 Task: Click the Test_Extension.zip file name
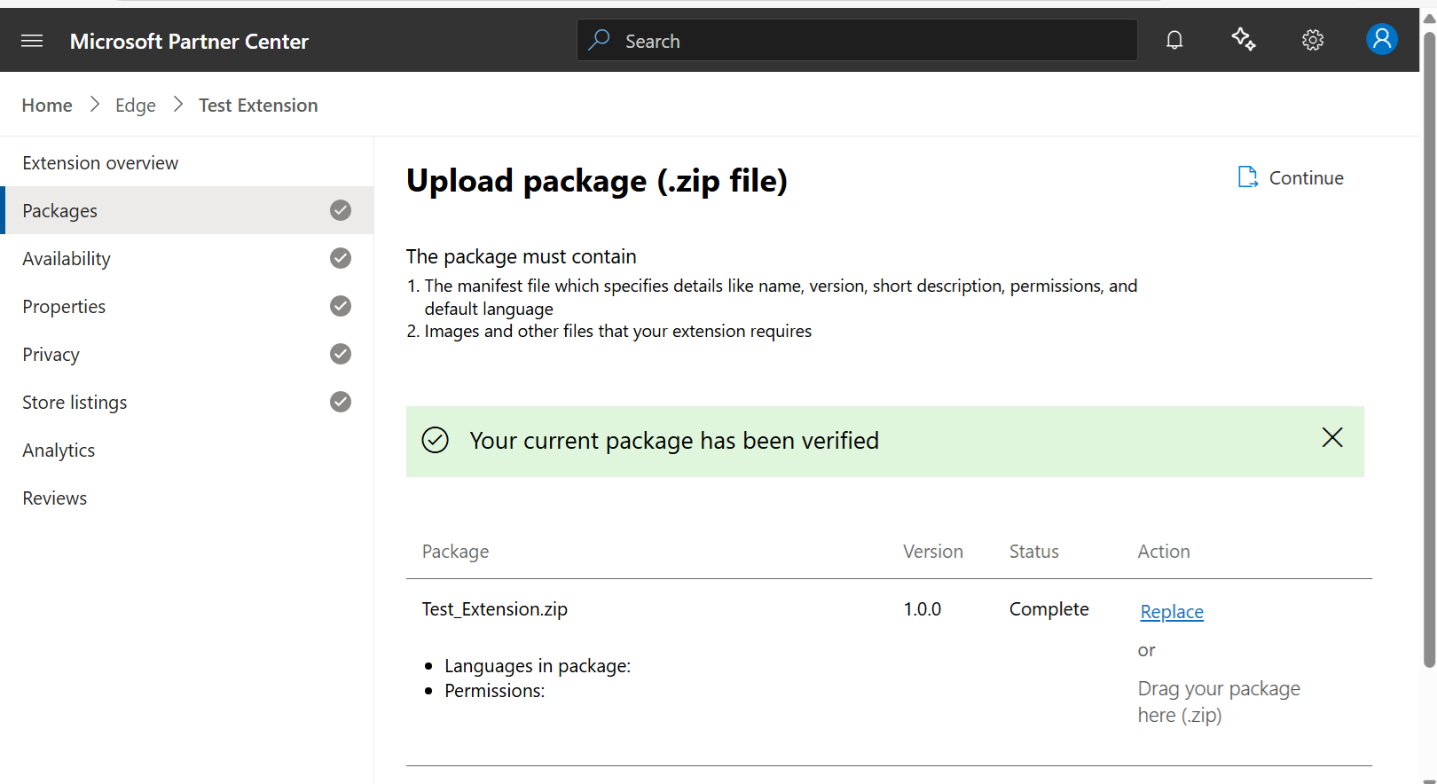(x=495, y=609)
